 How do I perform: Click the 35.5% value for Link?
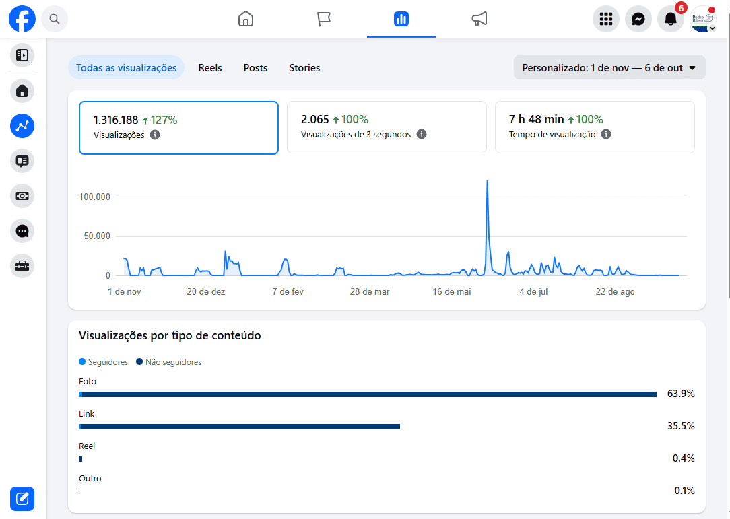(681, 426)
